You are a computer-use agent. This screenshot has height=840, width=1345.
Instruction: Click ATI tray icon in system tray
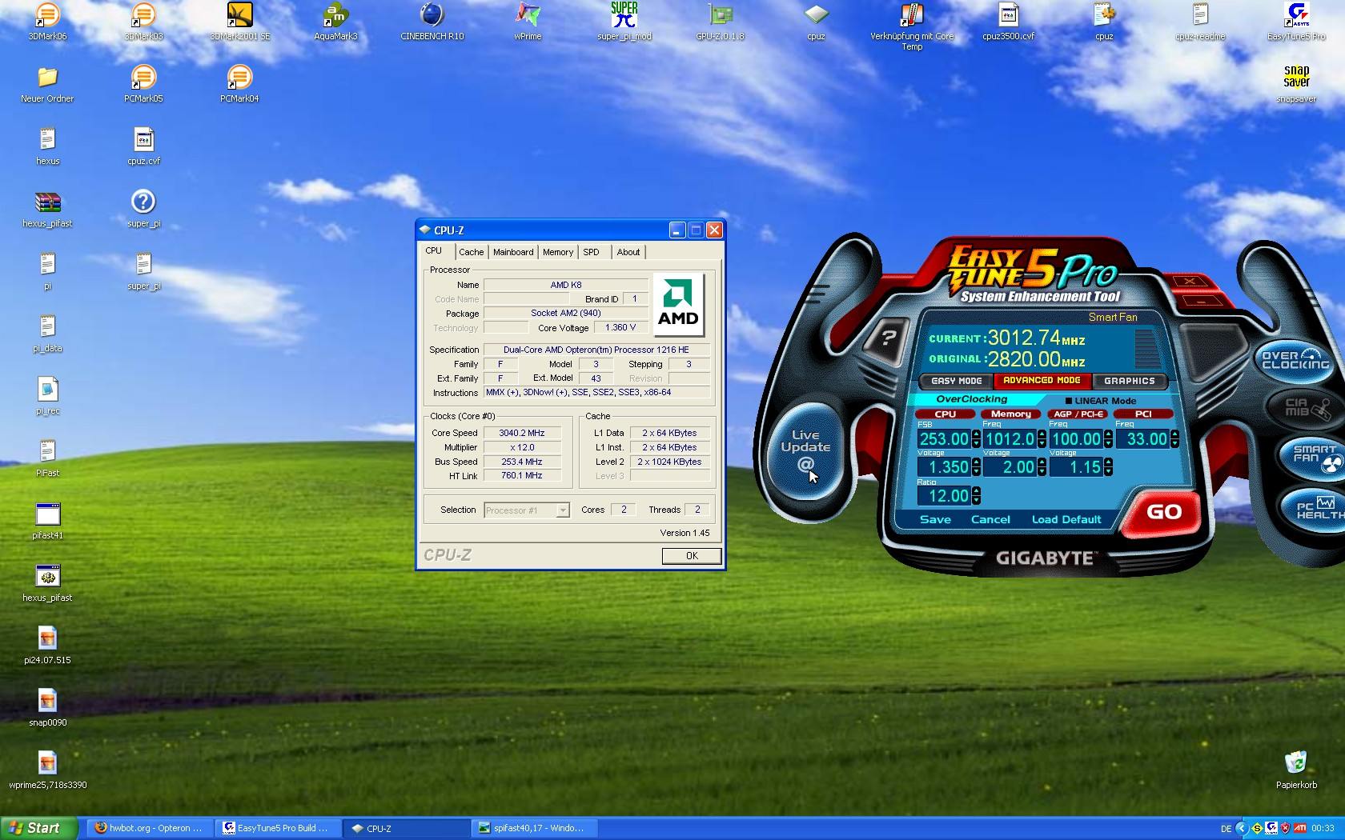[1300, 828]
